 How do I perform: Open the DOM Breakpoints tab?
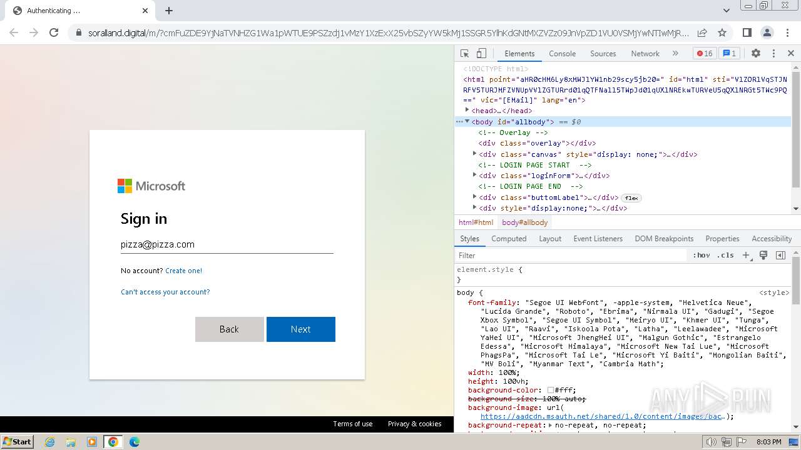664,239
